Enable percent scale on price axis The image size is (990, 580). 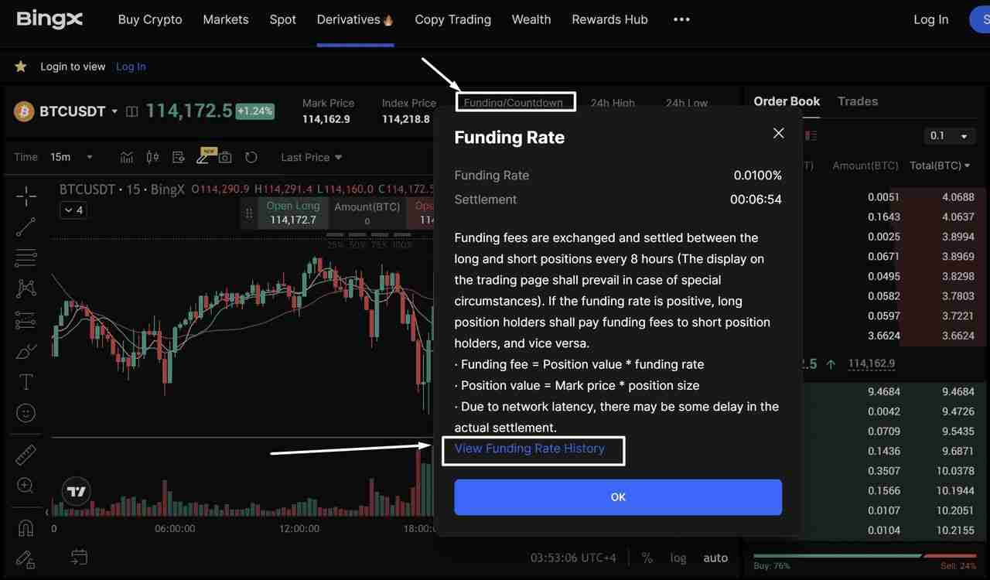point(647,558)
